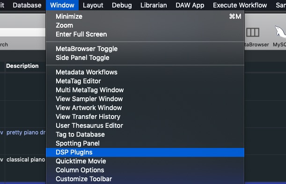This screenshot has width=286, height=184.
Task: Open the MetaTag Editor
Action: pos(145,81)
